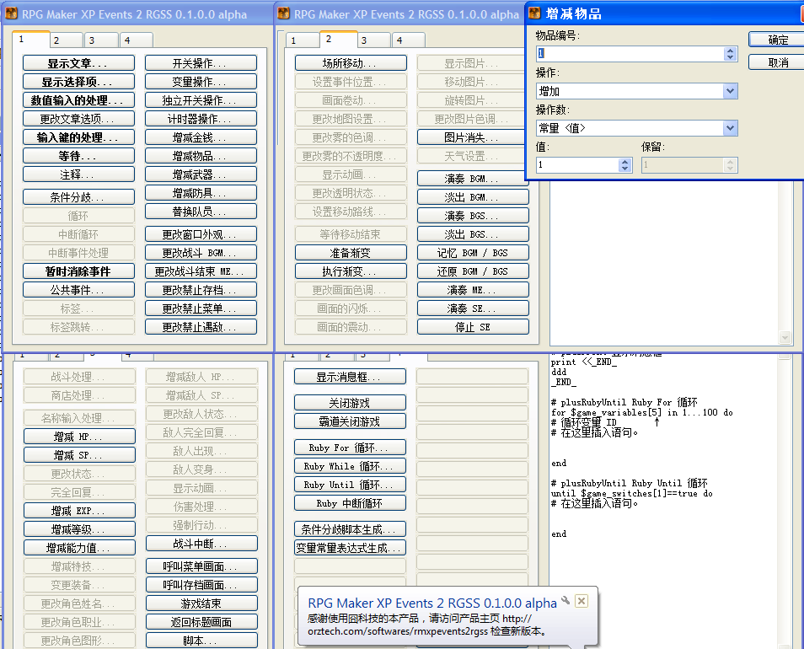
Task: Switch to tab 2 in the 显示文章 window
Action: [66, 40]
